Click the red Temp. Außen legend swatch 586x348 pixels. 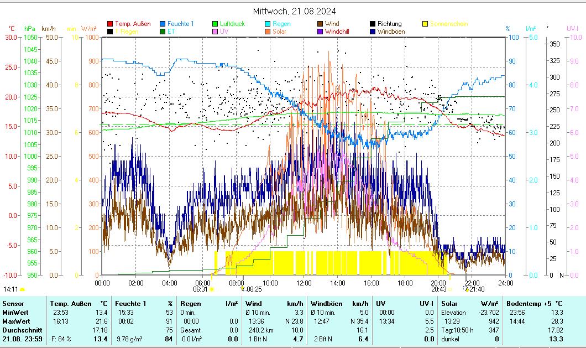click(110, 24)
